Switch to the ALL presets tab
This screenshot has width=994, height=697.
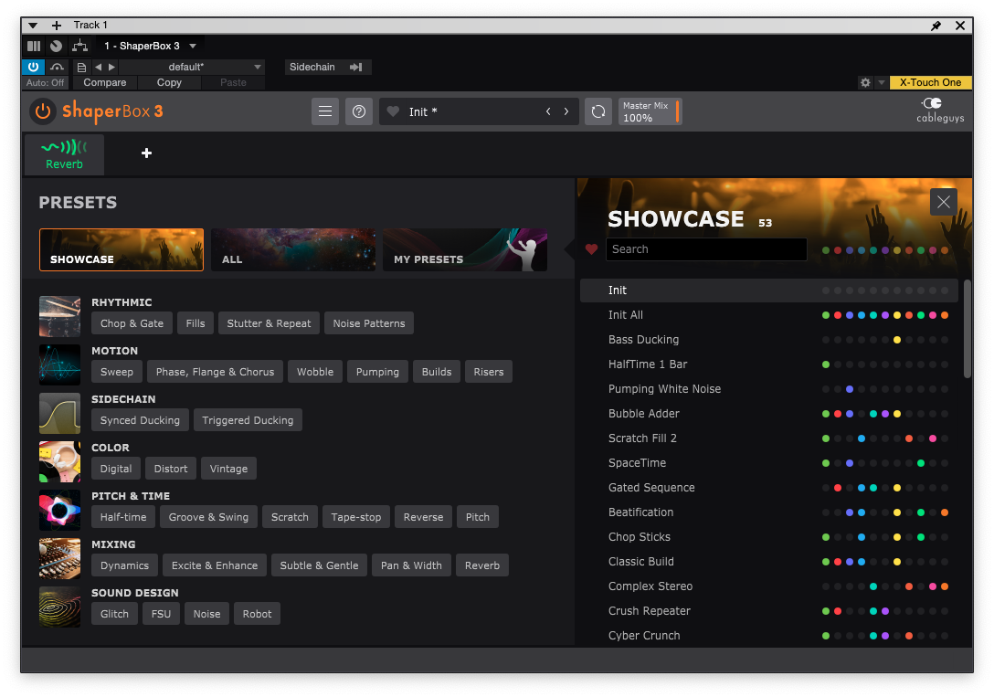tap(293, 249)
